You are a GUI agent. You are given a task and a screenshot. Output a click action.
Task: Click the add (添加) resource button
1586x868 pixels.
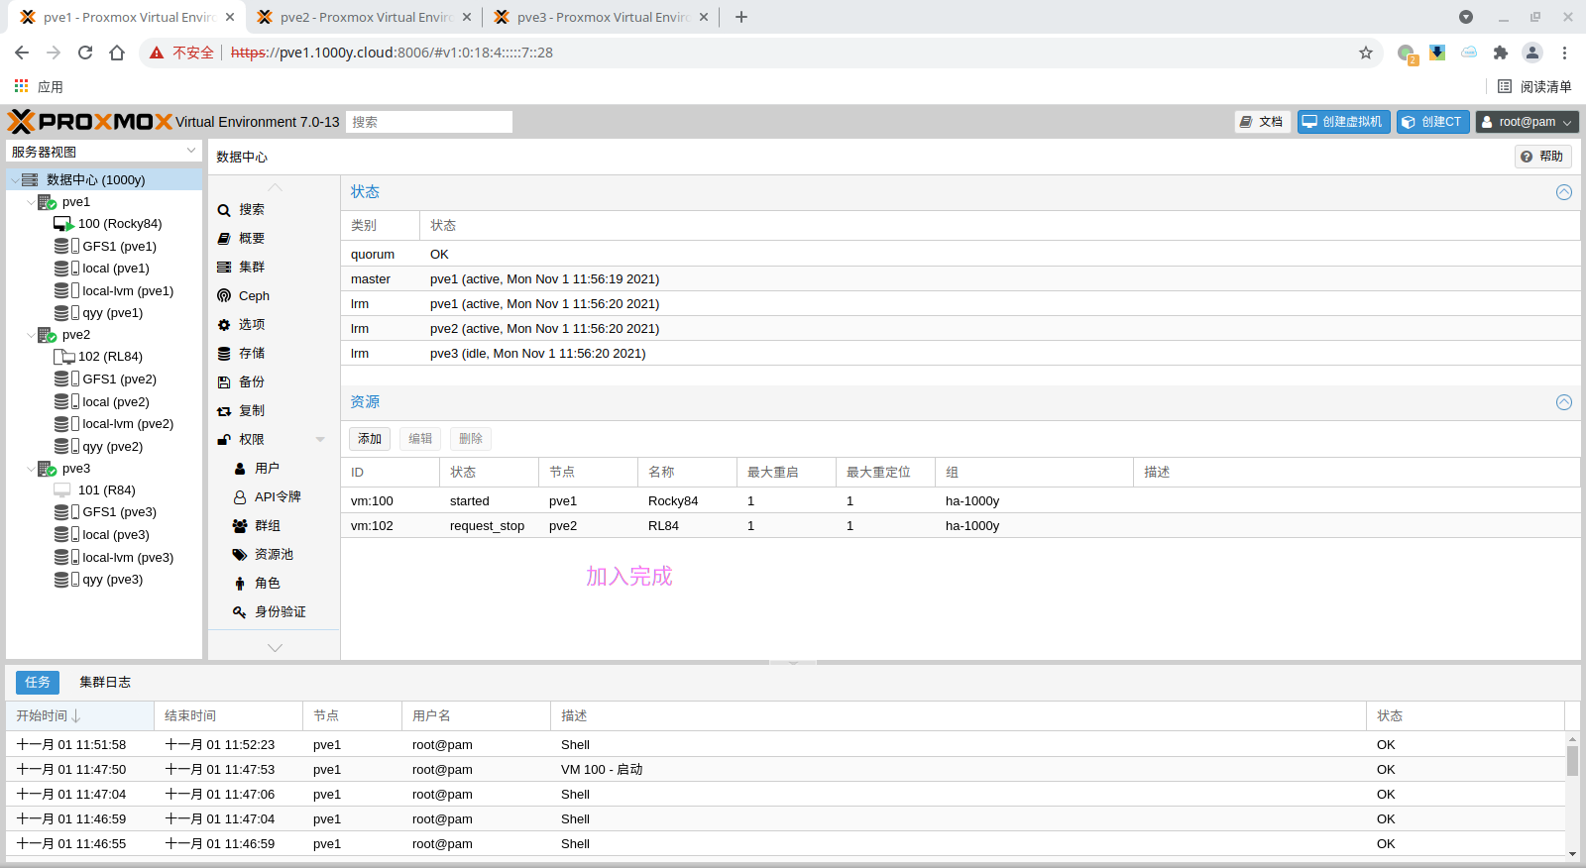(x=370, y=439)
